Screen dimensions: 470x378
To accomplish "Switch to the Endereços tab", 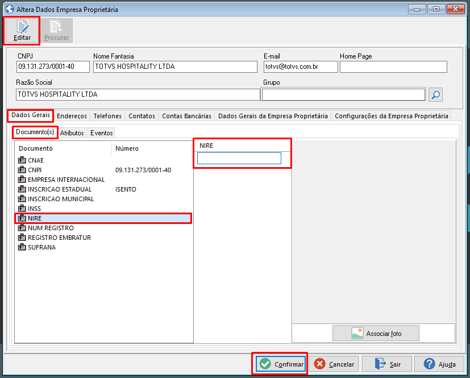I will [x=72, y=116].
